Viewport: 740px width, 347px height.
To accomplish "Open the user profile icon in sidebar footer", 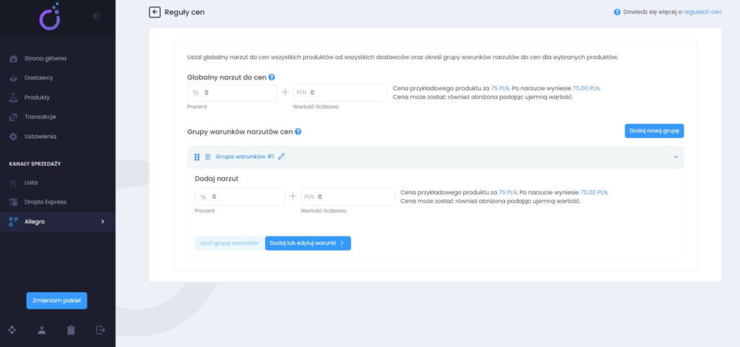I will [41, 330].
